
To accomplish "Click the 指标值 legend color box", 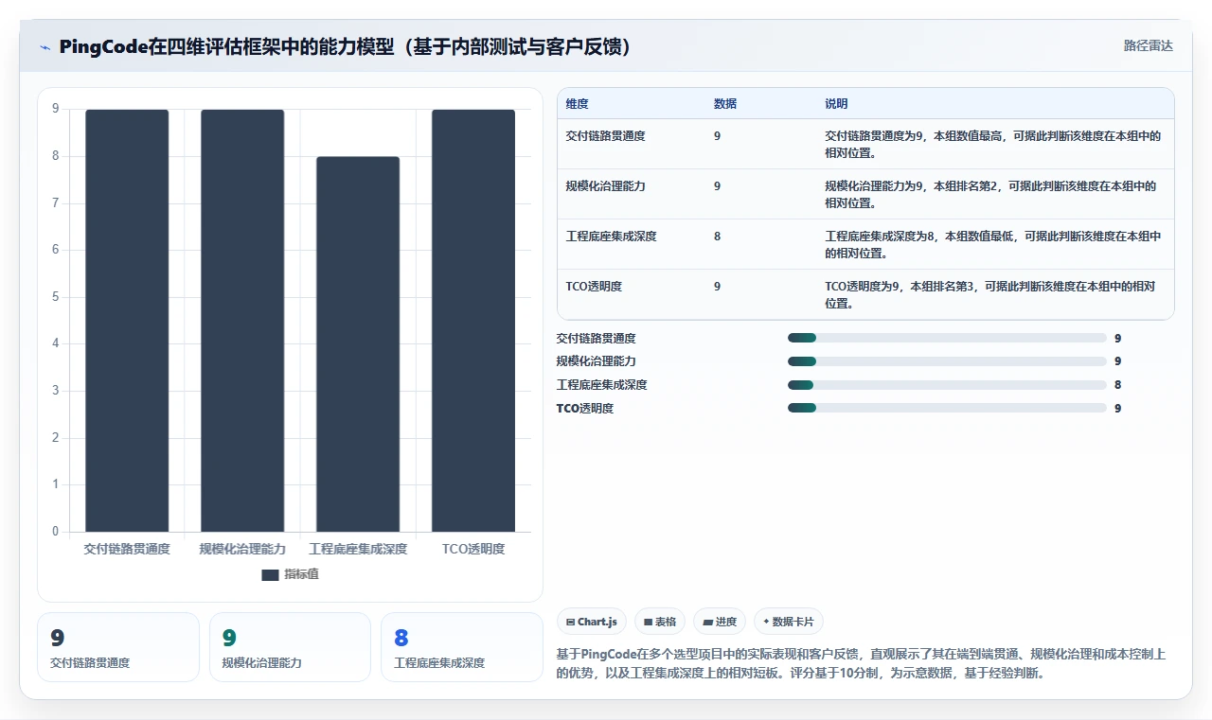I will click(270, 574).
